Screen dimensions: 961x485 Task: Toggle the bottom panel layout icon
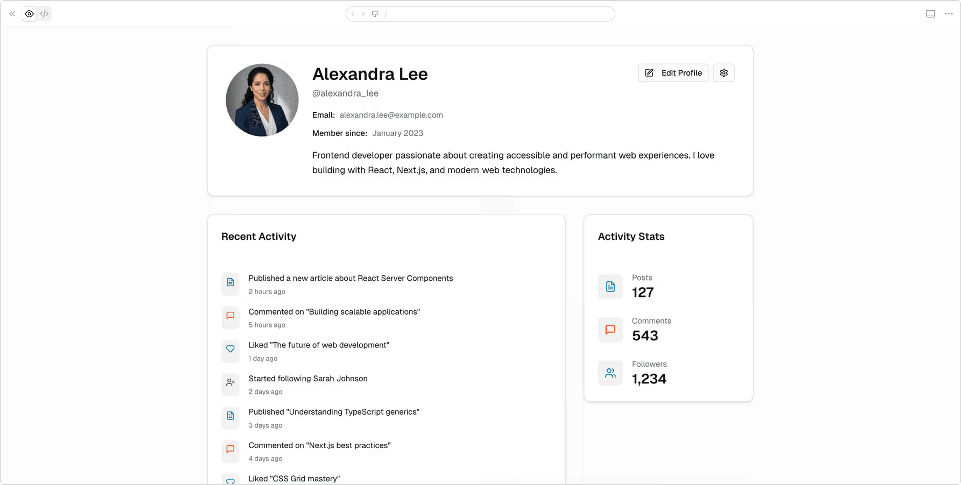[930, 14]
